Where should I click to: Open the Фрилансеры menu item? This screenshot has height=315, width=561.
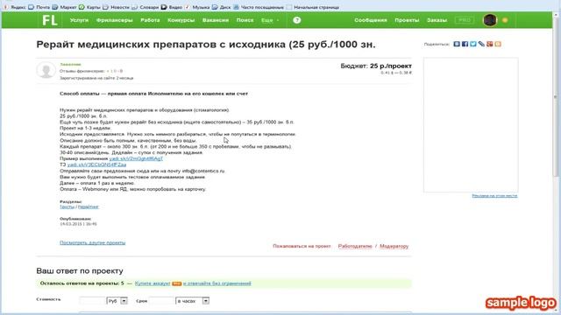point(115,20)
